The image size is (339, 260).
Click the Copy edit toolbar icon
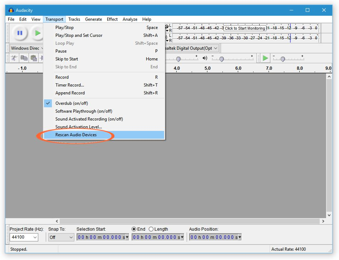pos(24,58)
